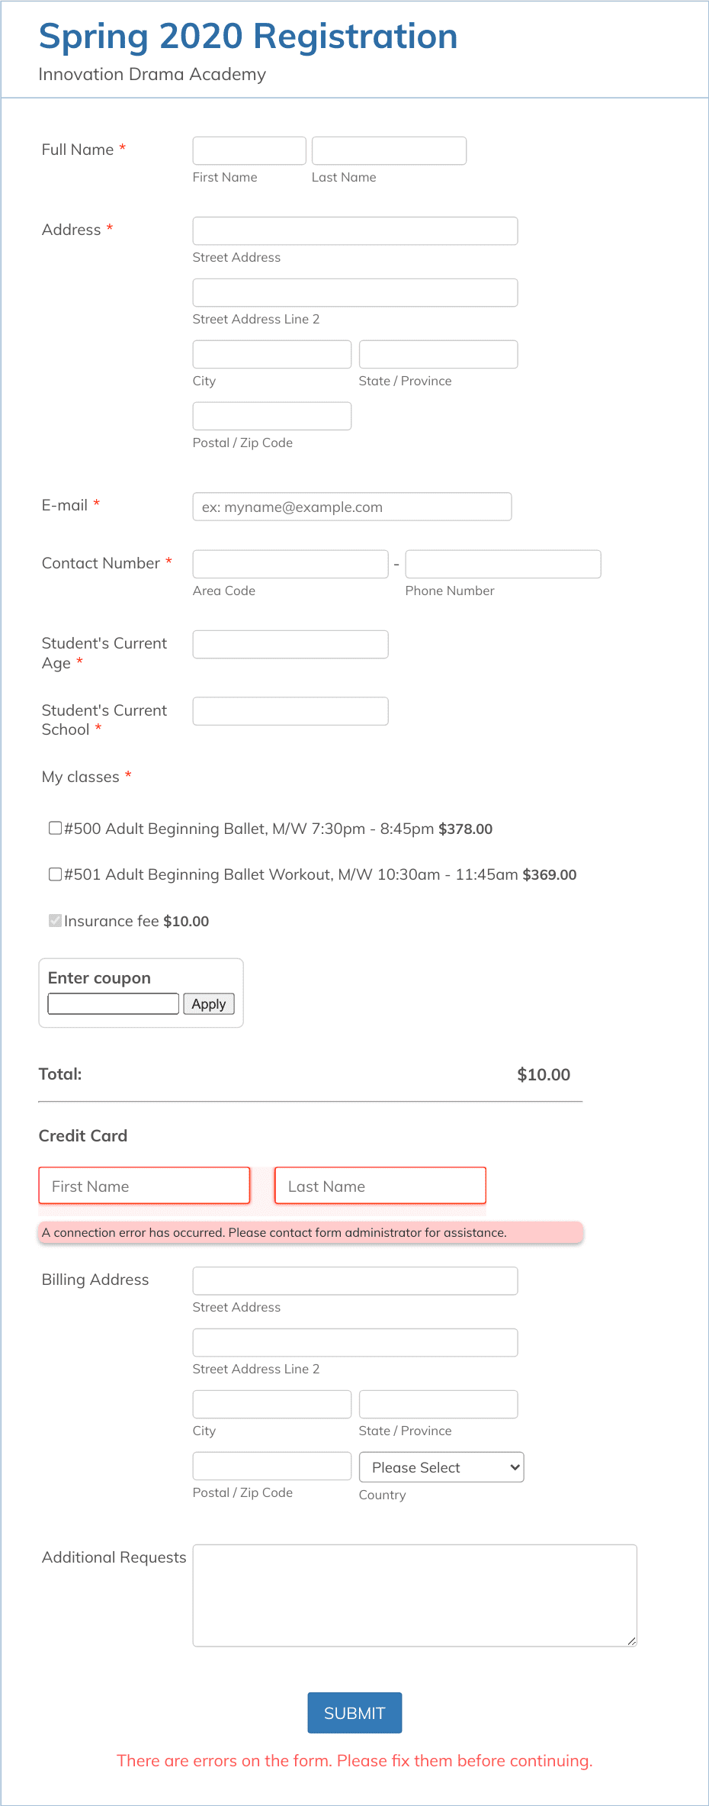Click the top Address Postal / Zip Code field
This screenshot has height=1806, width=709.
click(x=272, y=416)
